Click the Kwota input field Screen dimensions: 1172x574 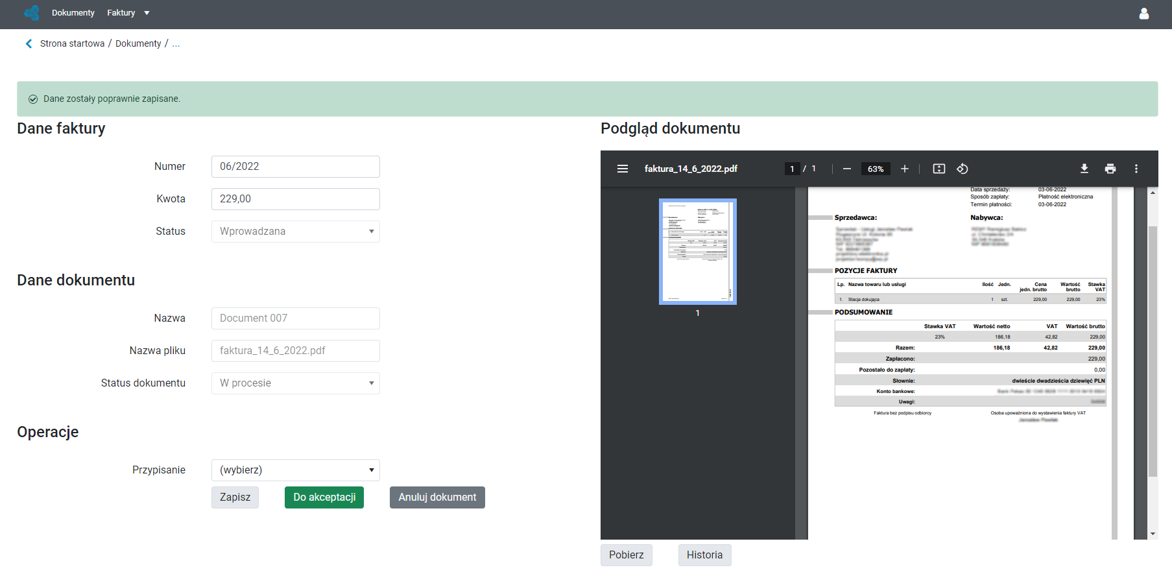tap(296, 199)
